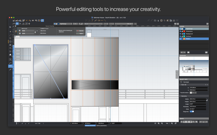Open the HighDesign layer dropdown

63,24
